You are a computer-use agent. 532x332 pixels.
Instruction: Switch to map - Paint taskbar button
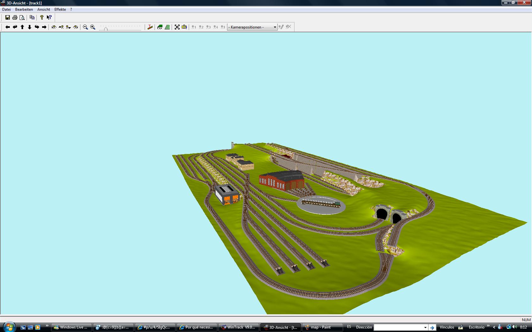(322, 327)
